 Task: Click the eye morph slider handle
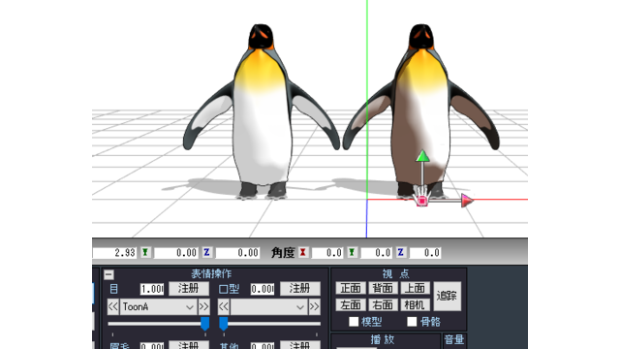pos(204,323)
